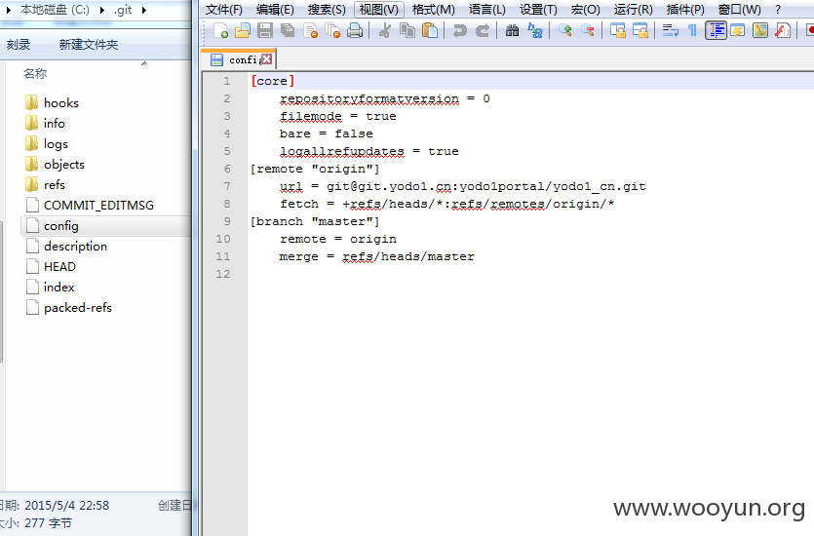The width and height of the screenshot is (814, 536).
Task: Open the 宏(O) menu
Action: pyautogui.click(x=586, y=10)
